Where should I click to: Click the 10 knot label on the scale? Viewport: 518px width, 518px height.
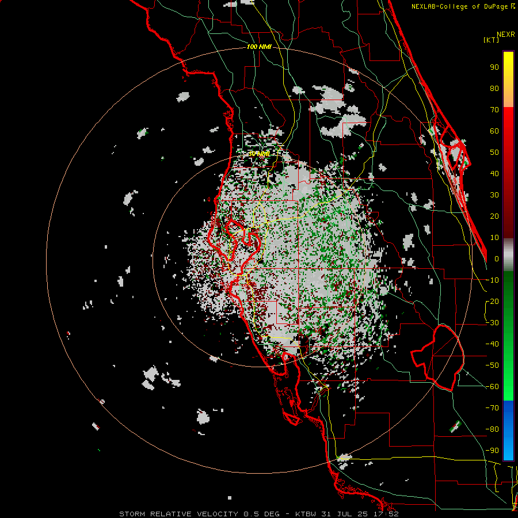[494, 238]
